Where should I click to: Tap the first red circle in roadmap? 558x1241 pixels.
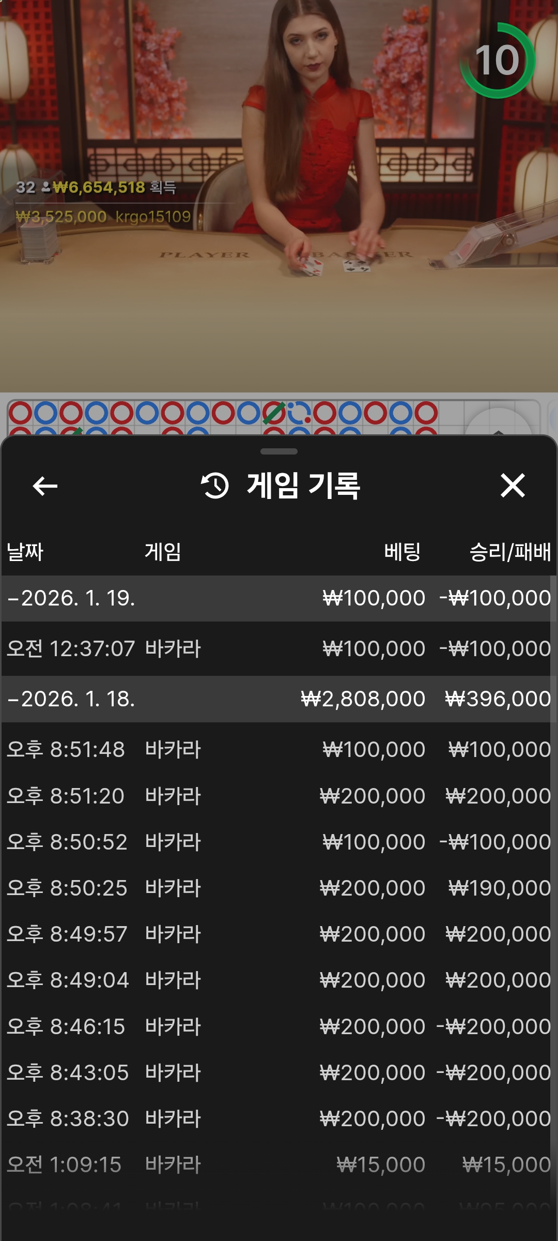[x=21, y=413]
